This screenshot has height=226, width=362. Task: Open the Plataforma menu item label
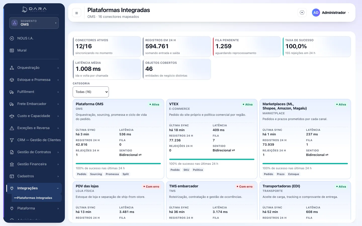tap(26, 208)
